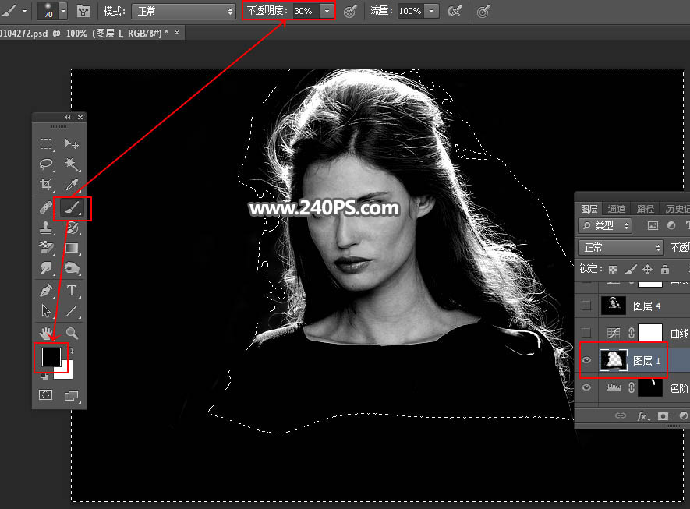
Task: Toggle visibility of the 色阶 adjustment layer
Action: click(586, 387)
